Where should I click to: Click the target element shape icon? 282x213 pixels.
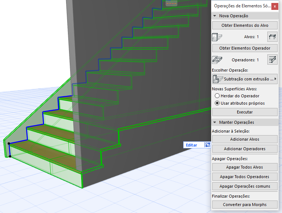click(x=217, y=37)
